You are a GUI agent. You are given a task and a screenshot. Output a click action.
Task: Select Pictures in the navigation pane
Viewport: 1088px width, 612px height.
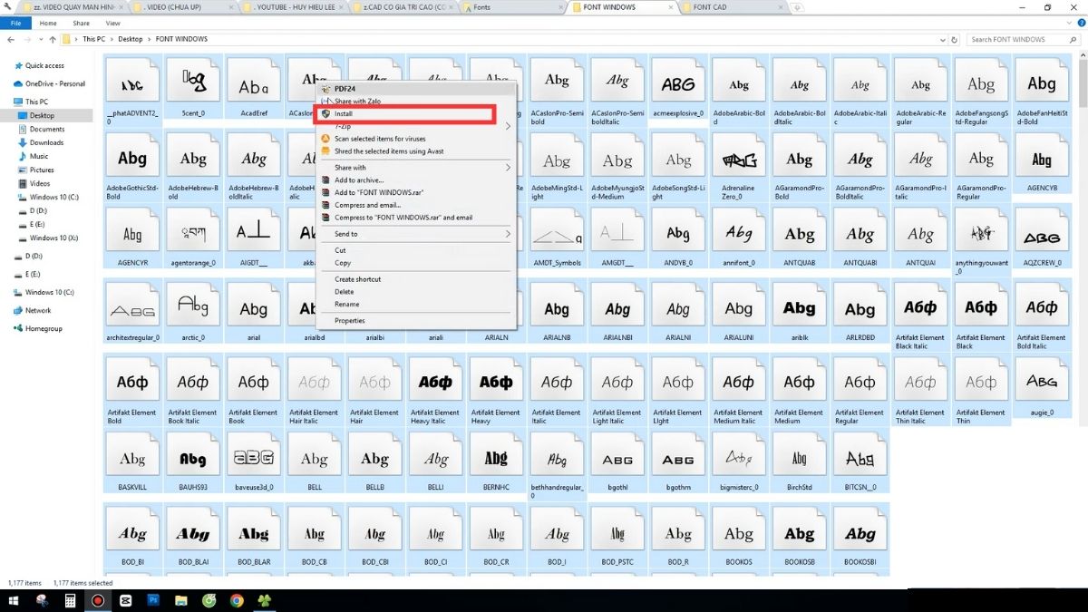click(42, 170)
